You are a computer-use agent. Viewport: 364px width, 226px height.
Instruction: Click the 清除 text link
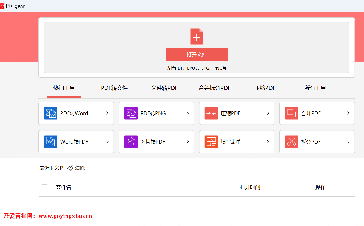[80, 168]
